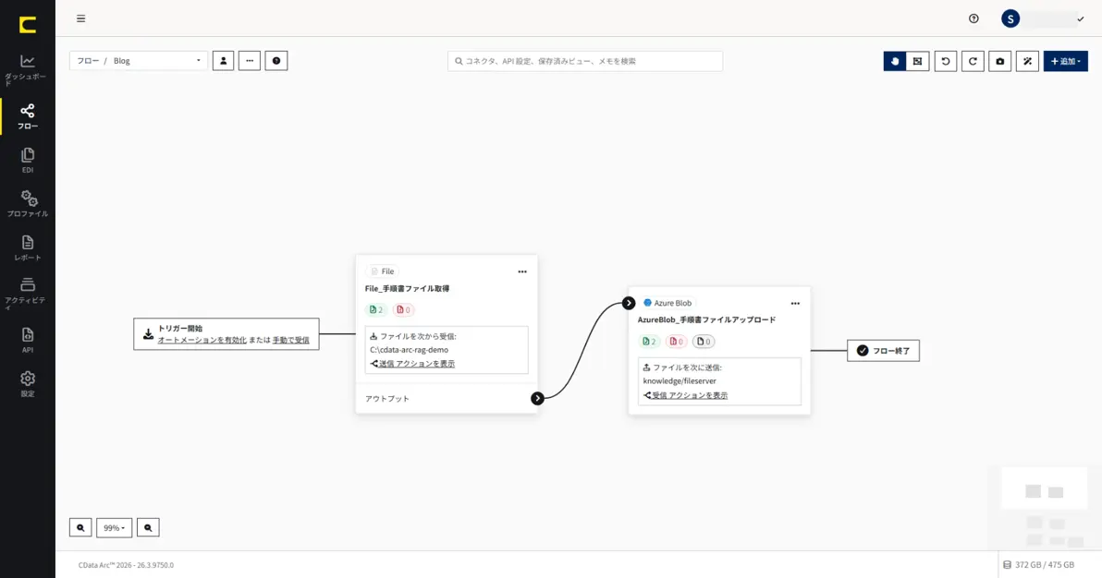
Task: Click the camera snapshot button
Action: point(1000,61)
